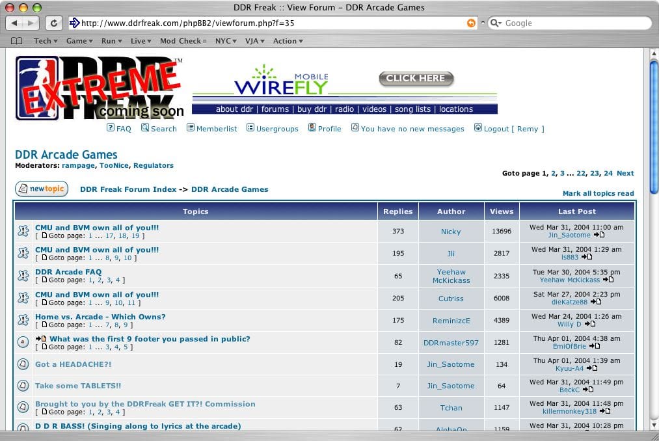Jump to latest post by Jin_Saotome icon
This screenshot has width=659, height=441.
click(598, 235)
